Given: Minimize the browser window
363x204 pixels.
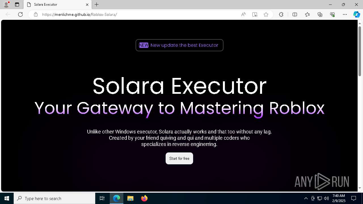Looking at the screenshot, I should [330, 5].
